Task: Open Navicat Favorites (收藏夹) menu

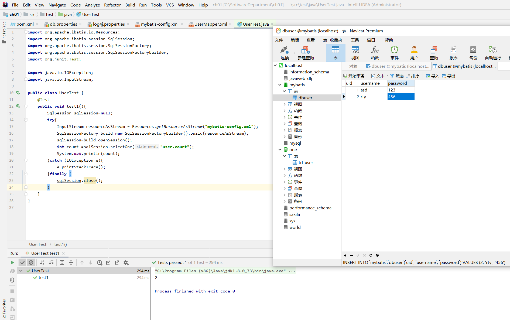Action: 336,40
